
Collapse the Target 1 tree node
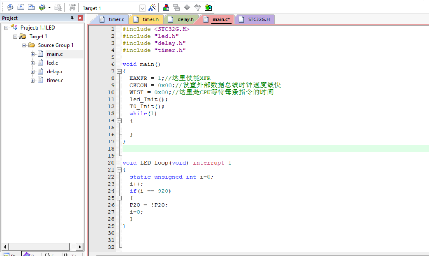click(x=15, y=37)
